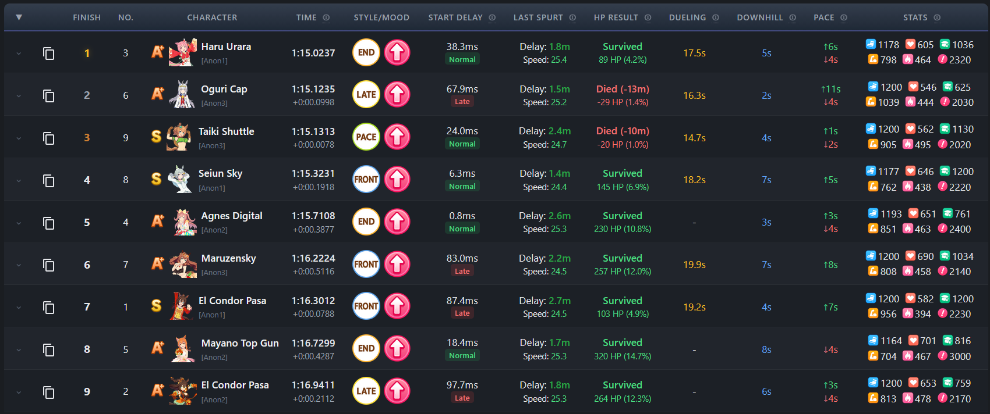Copy Haru Urara row data icon

point(49,53)
